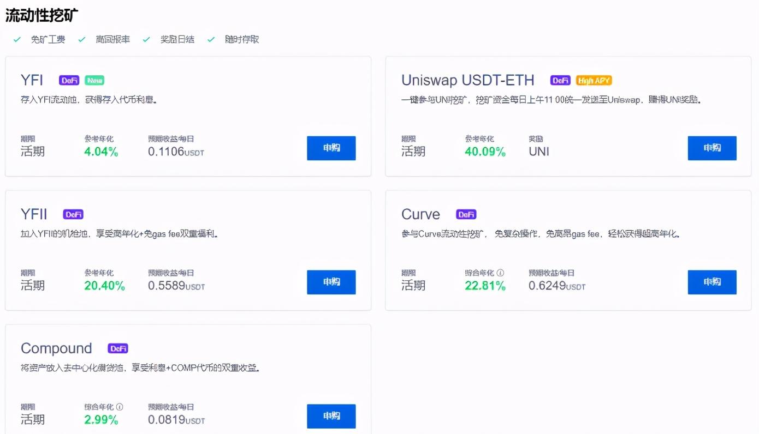Image resolution: width=759 pixels, height=434 pixels.
Task: Click the 参考年化 label above 40.09%
Action: tap(480, 138)
